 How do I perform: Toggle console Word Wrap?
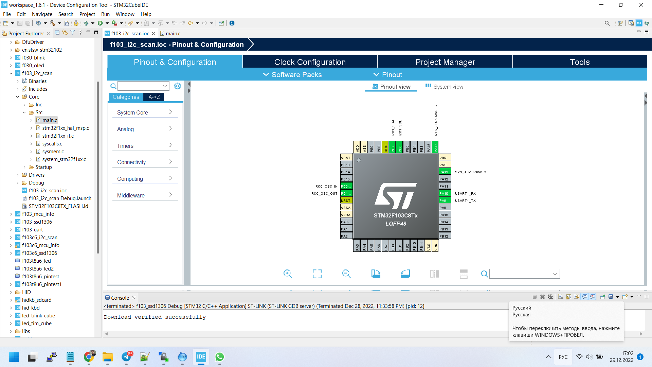point(577,297)
